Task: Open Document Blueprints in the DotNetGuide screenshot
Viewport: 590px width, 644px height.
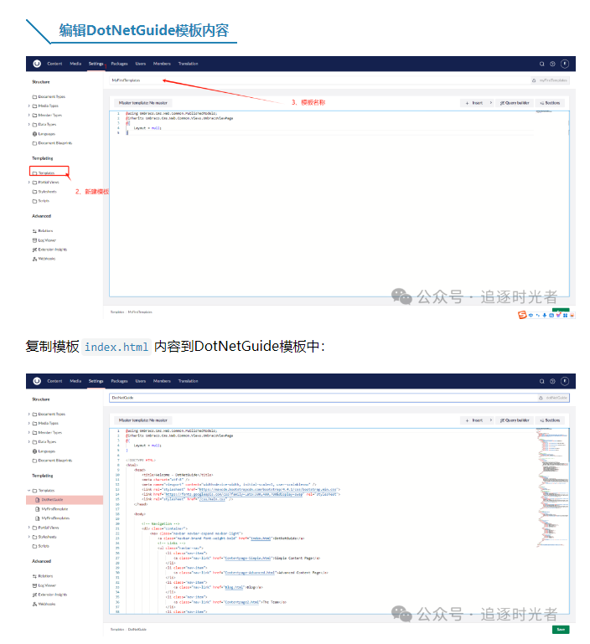Action: [52, 461]
